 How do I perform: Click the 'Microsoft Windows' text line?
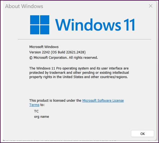[44, 47]
